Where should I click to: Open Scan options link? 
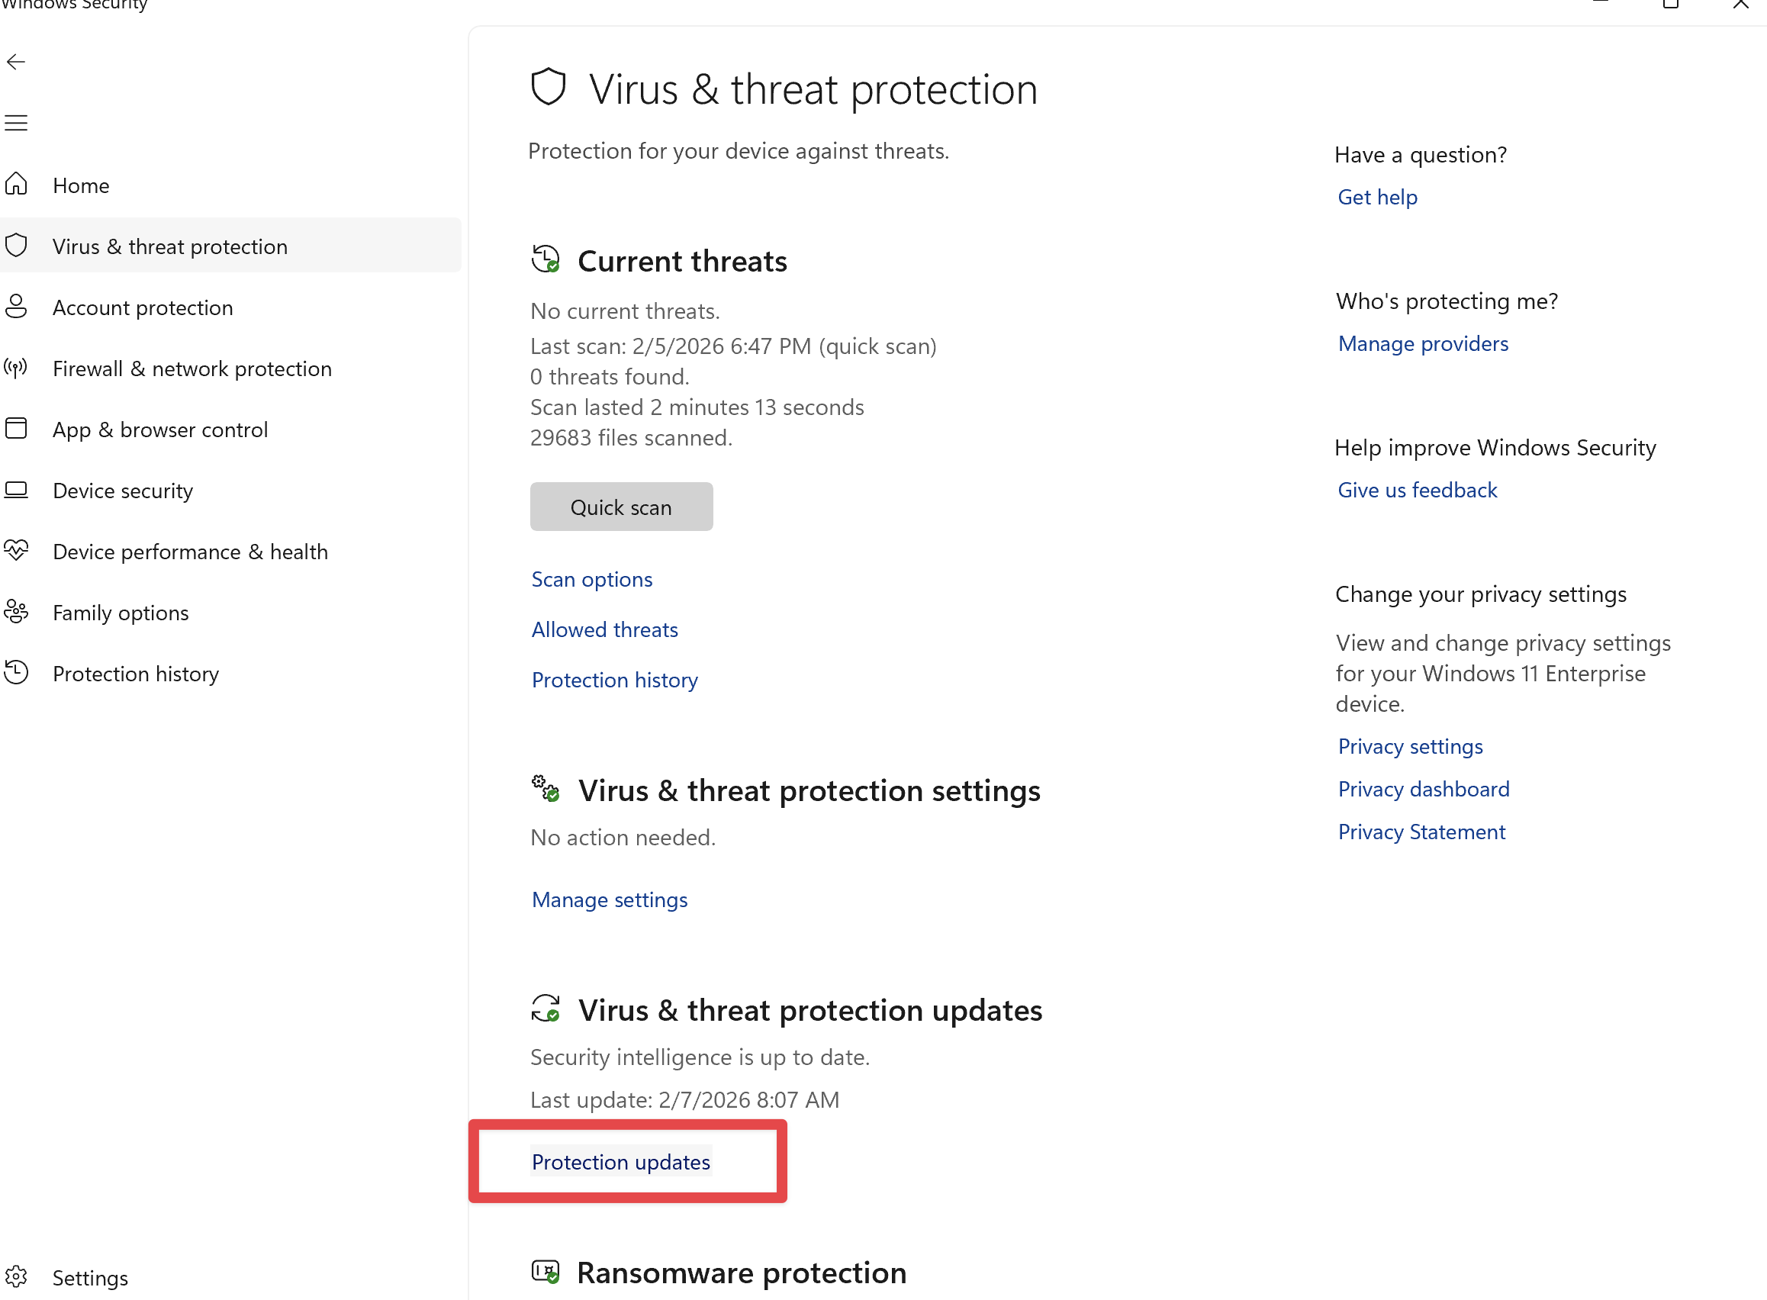[x=591, y=579]
